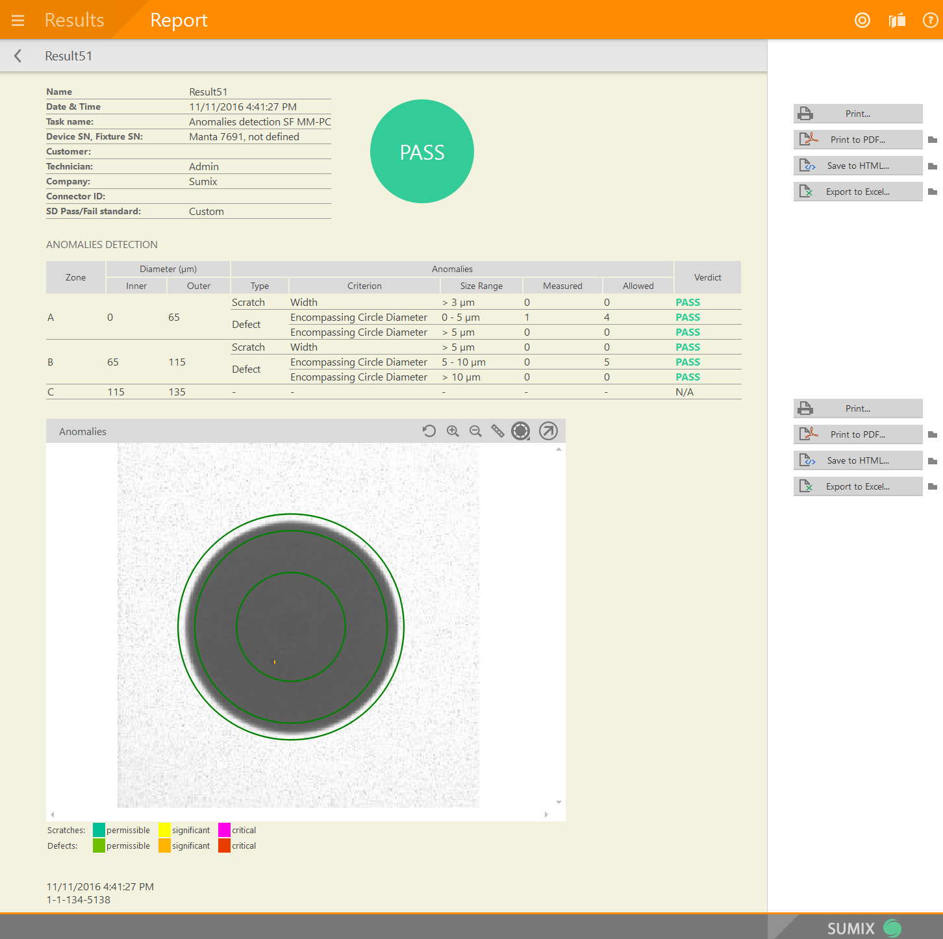Reset the anomalies image view
Image resolution: width=943 pixels, height=939 pixels.
coord(429,431)
